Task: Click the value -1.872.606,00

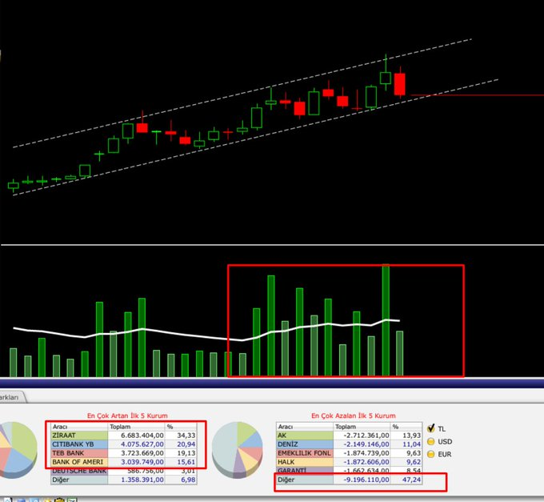Action: point(366,462)
